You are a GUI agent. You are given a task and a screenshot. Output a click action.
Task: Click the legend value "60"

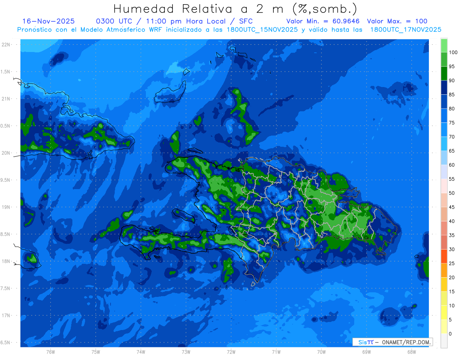tap(452, 165)
